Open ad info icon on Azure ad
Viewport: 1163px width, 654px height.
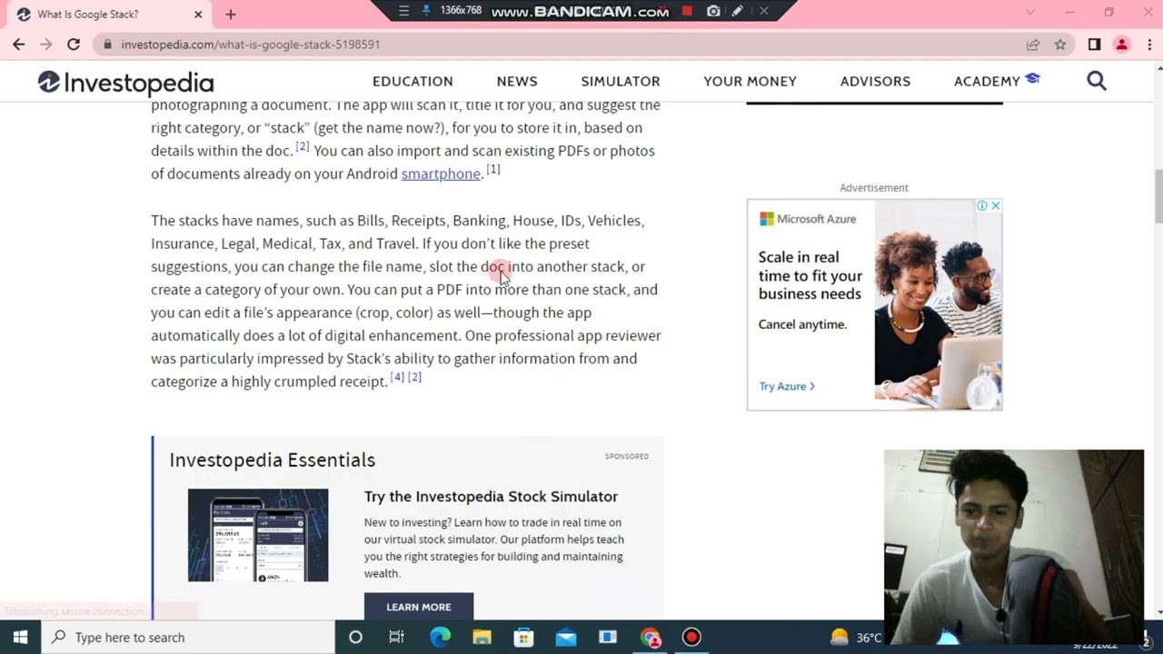[x=982, y=206]
